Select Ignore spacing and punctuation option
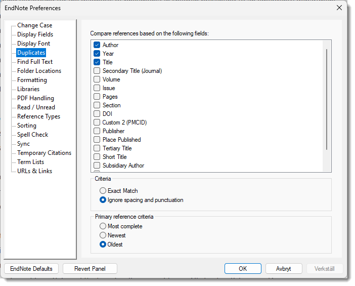This screenshot has width=355, height=286. pos(103,200)
